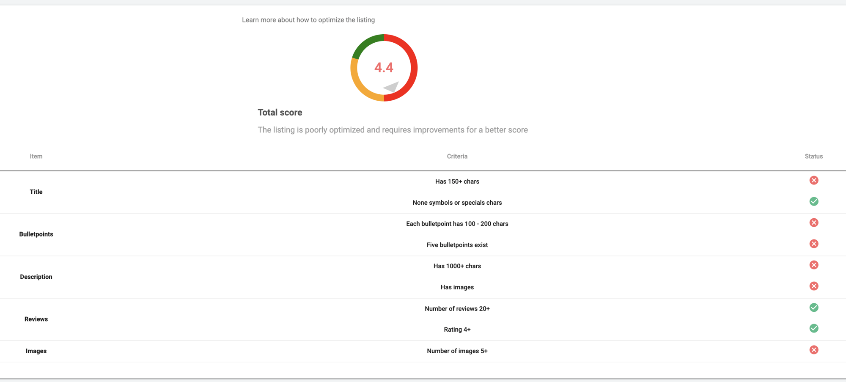The height and width of the screenshot is (382, 846).
Task: Click the gray gauge pointer arrow
Action: pos(391,87)
